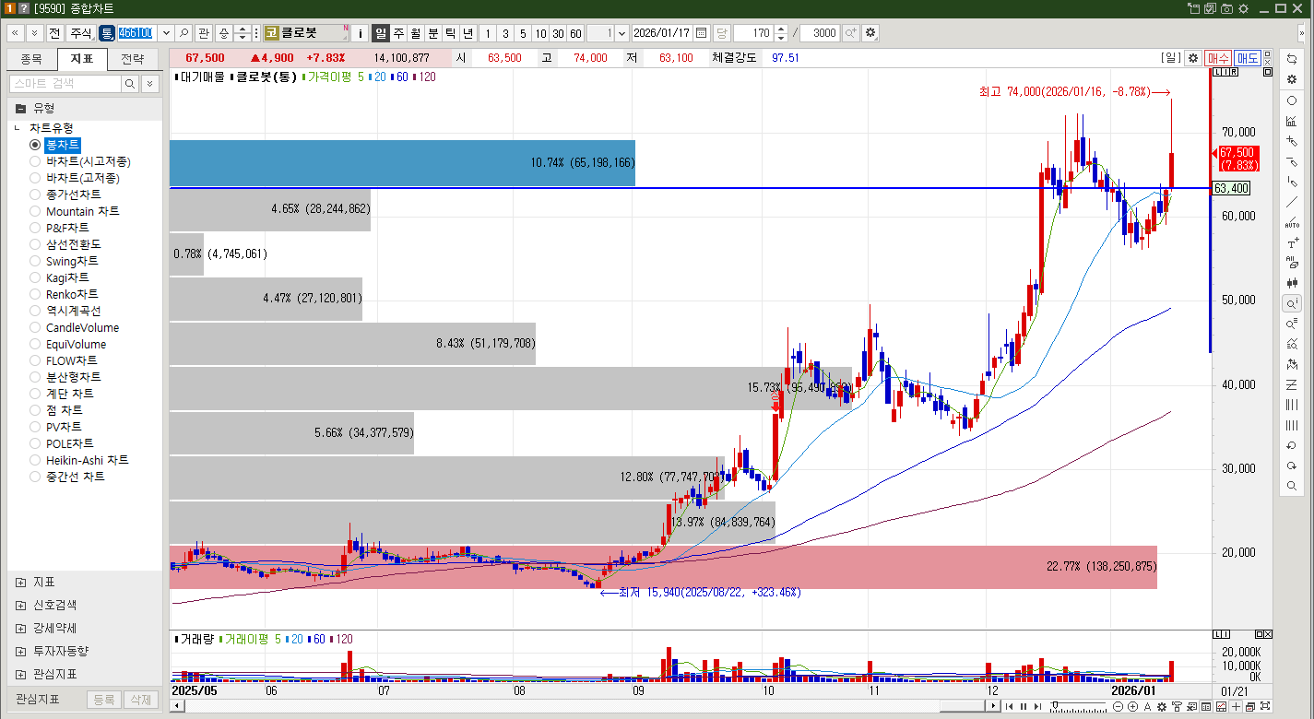This screenshot has height=719, width=1314.
Task: Click the undo arrow in right toolbar
Action: pos(1292,445)
